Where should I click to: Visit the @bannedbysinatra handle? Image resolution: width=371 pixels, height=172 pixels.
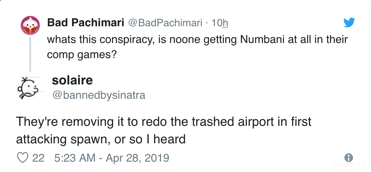(98, 95)
